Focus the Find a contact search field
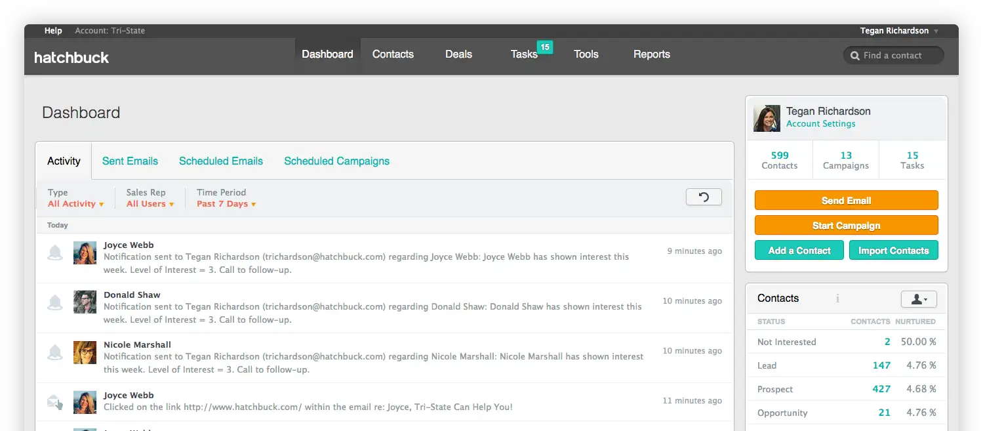Screen dimensions: 983x431 pos(893,55)
